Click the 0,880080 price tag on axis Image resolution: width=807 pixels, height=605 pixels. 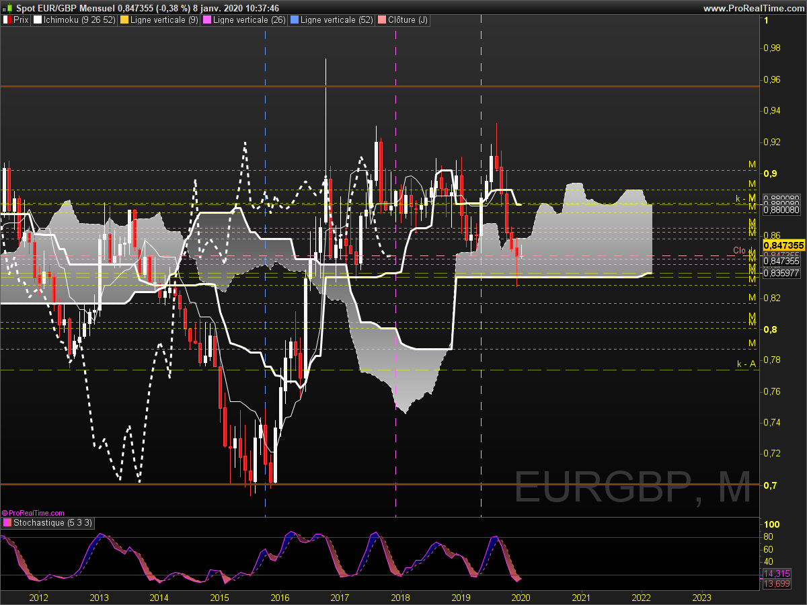pyautogui.click(x=781, y=210)
